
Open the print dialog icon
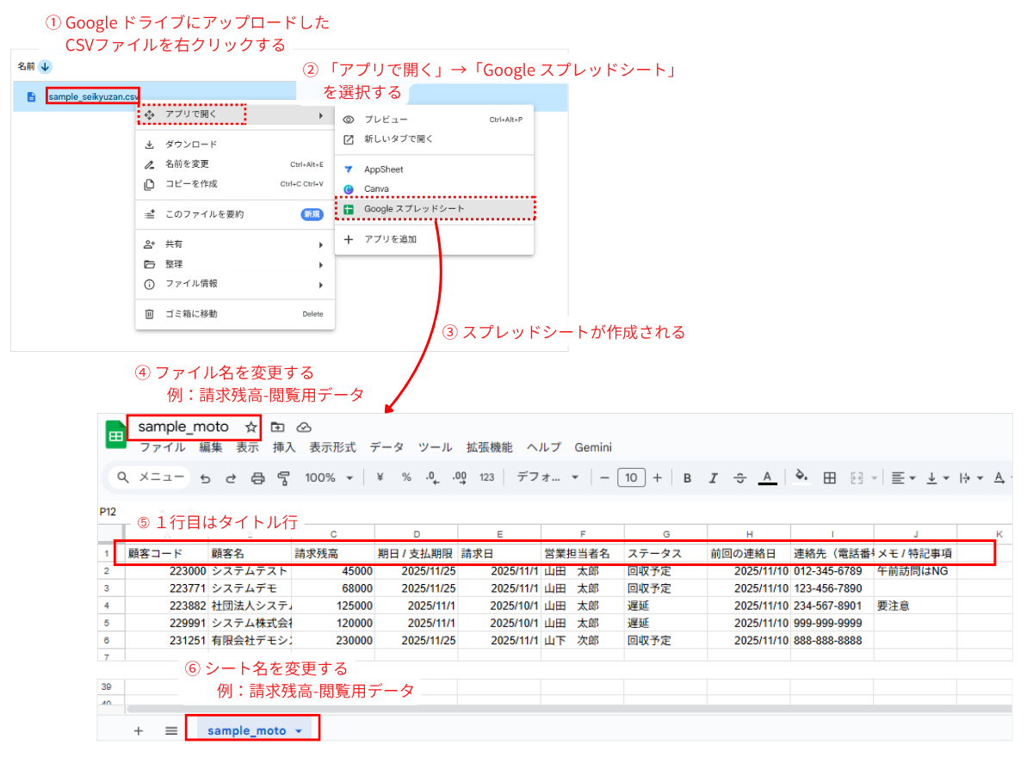click(x=258, y=477)
